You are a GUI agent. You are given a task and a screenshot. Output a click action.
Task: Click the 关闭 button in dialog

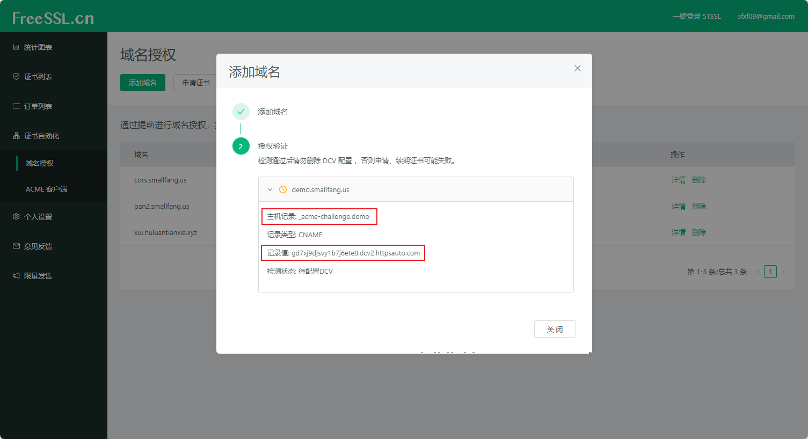point(555,329)
